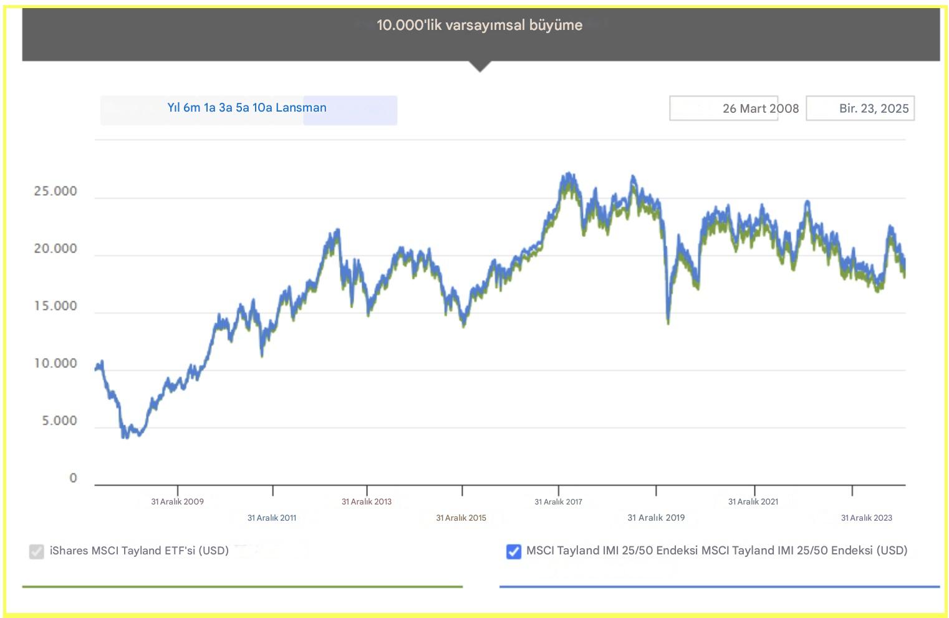Click the iShares MSCI Tayland ETF'si legend label
This screenshot has width=949, height=618.
point(138,551)
